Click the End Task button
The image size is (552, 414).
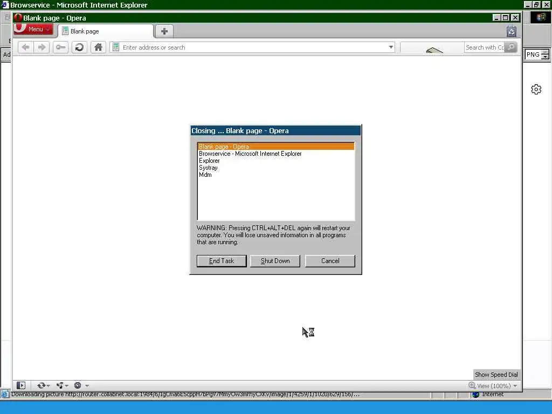pos(222,261)
